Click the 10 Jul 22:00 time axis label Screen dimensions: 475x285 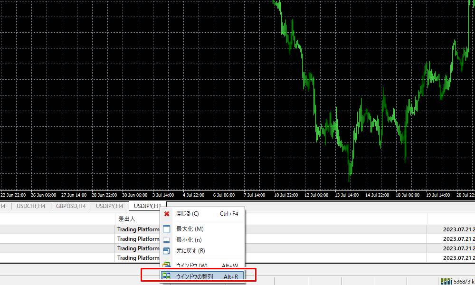tap(285, 195)
